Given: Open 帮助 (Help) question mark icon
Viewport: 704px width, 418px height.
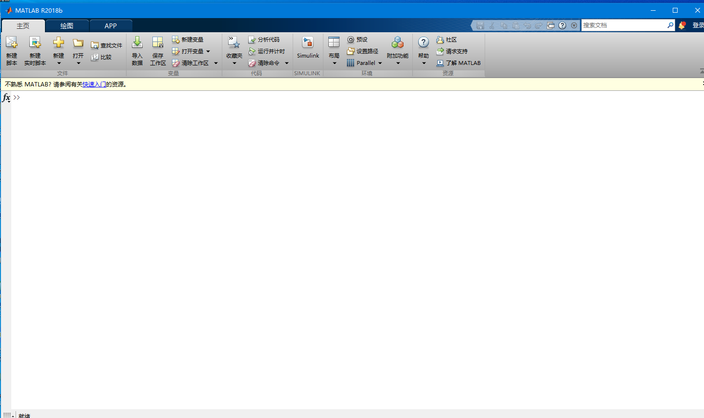Looking at the screenshot, I should pos(424,42).
